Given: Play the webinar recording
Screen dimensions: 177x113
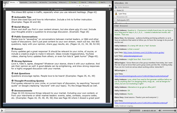Looking at the screenshot, I should (2, 111).
